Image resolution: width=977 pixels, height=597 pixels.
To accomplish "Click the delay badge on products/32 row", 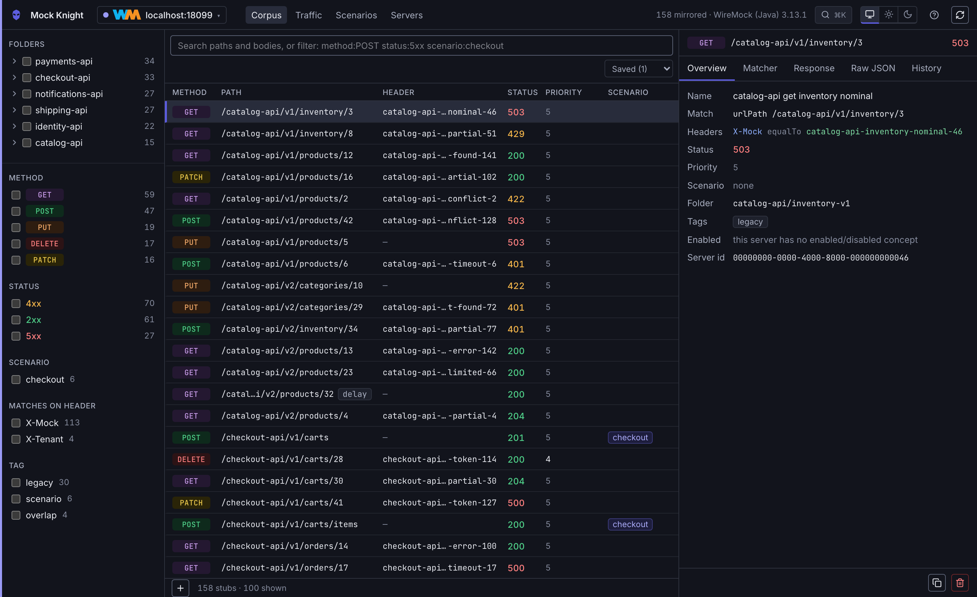I will coord(355,394).
